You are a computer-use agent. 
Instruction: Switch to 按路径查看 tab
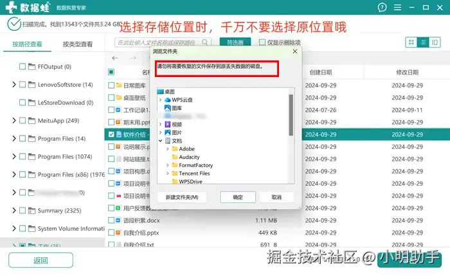pos(27,44)
